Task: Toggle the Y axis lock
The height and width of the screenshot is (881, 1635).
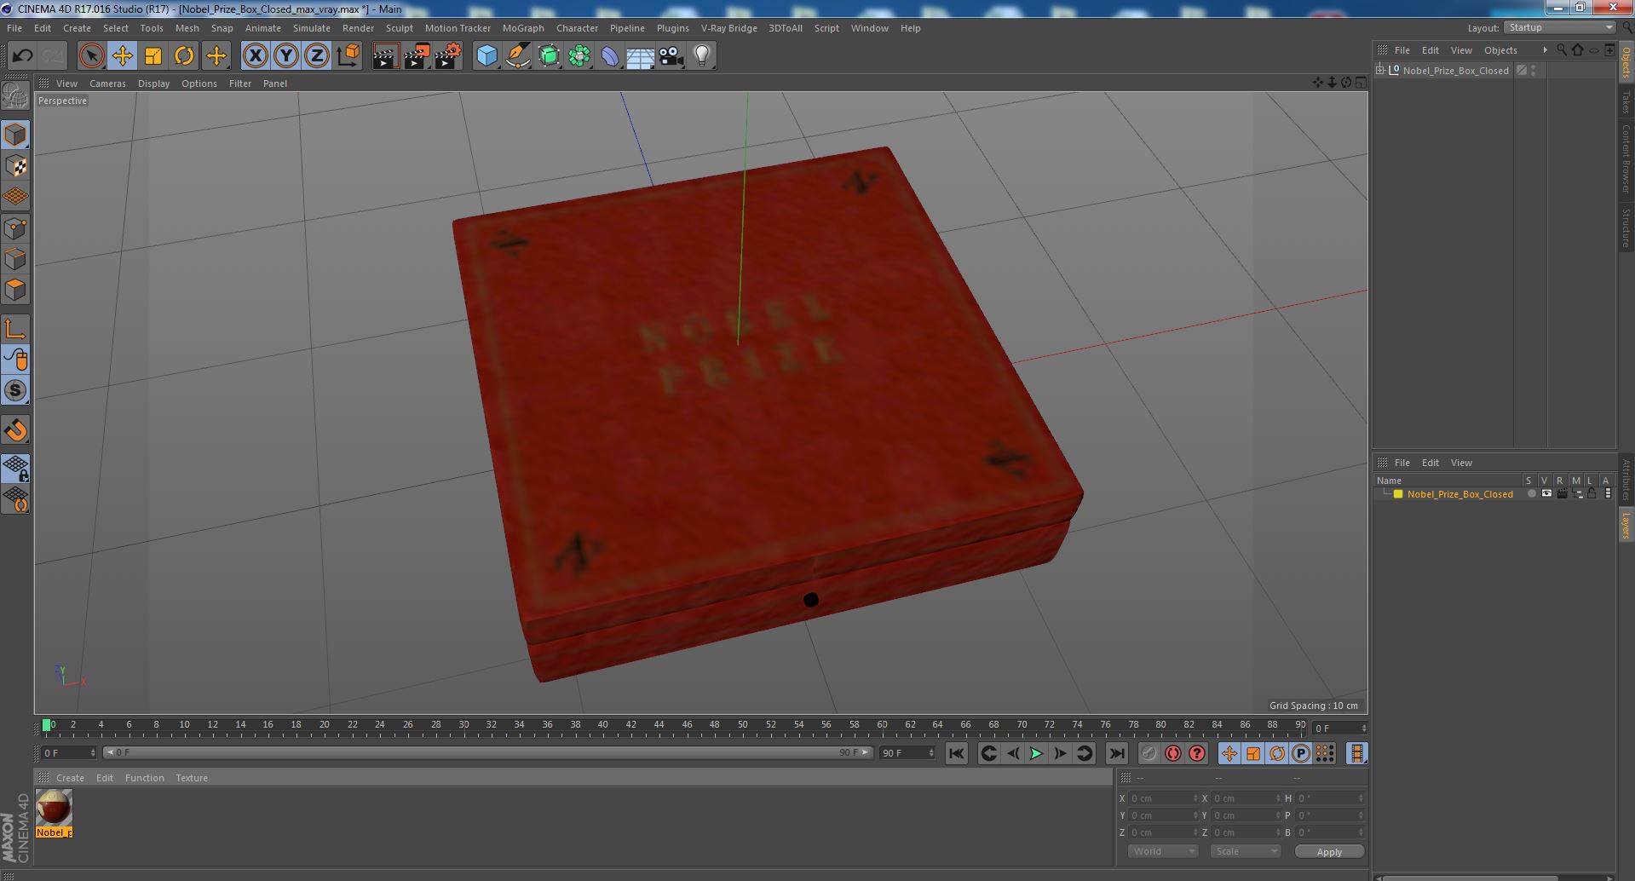Action: tap(286, 56)
